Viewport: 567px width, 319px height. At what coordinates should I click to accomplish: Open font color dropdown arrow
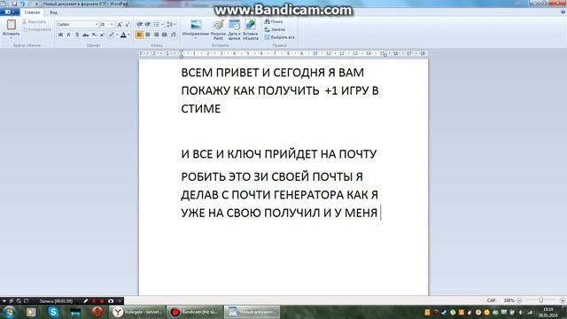(129, 35)
